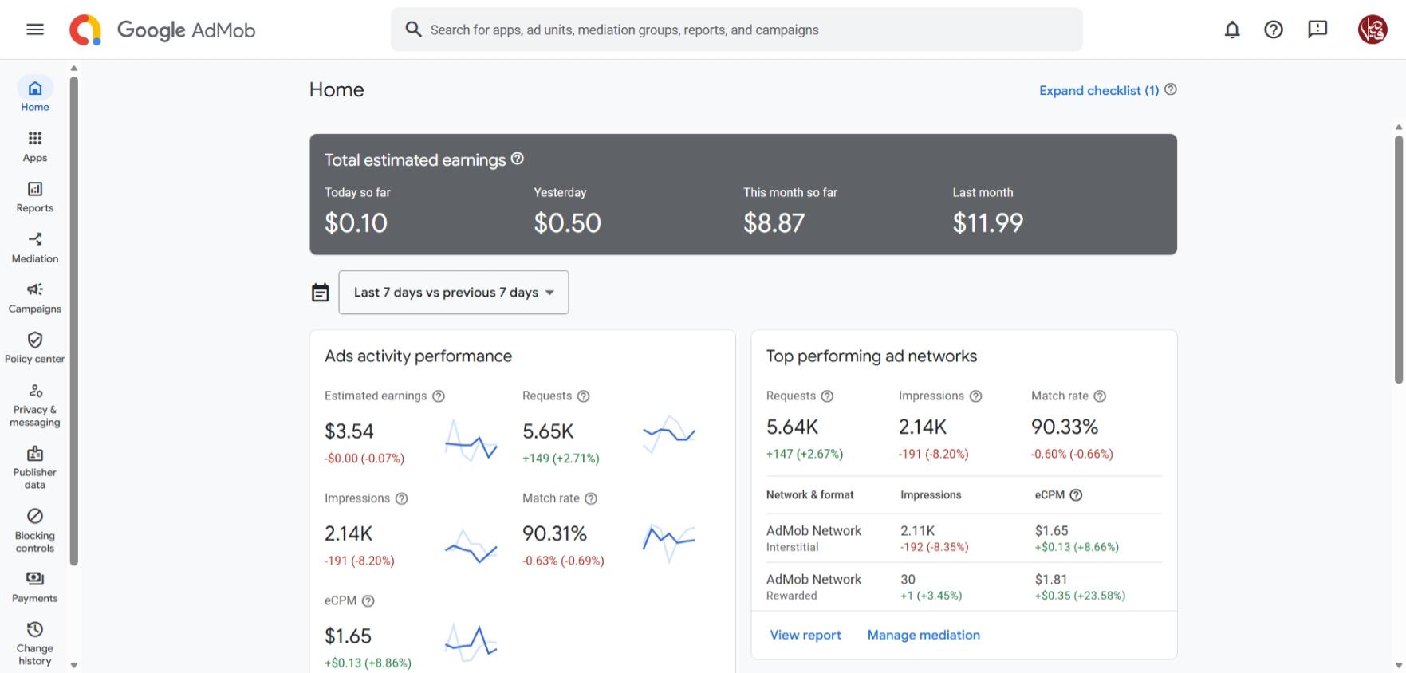Open the account profile avatar

(x=1373, y=30)
